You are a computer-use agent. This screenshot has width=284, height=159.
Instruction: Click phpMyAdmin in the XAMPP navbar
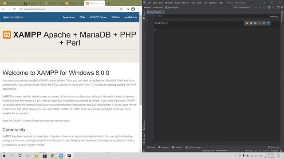point(130,17)
